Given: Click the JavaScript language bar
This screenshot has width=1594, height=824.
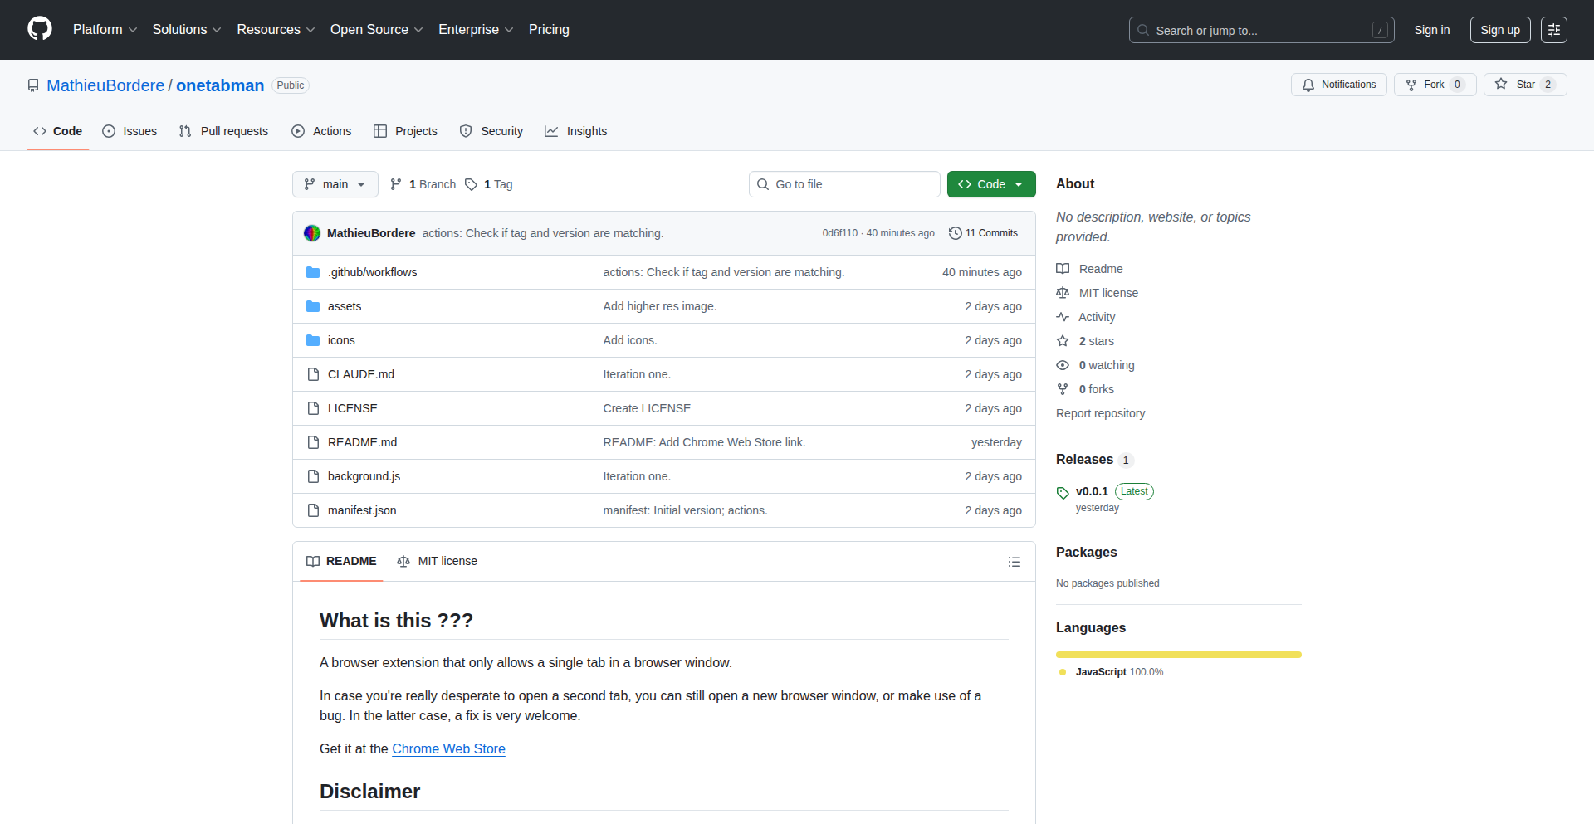Looking at the screenshot, I should click(1178, 655).
